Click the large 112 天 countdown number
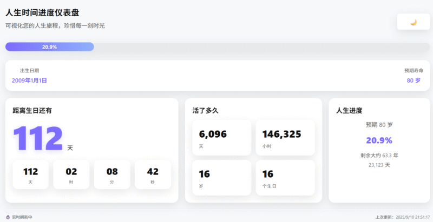Image resolution: width=433 pixels, height=222 pixels. 38,139
